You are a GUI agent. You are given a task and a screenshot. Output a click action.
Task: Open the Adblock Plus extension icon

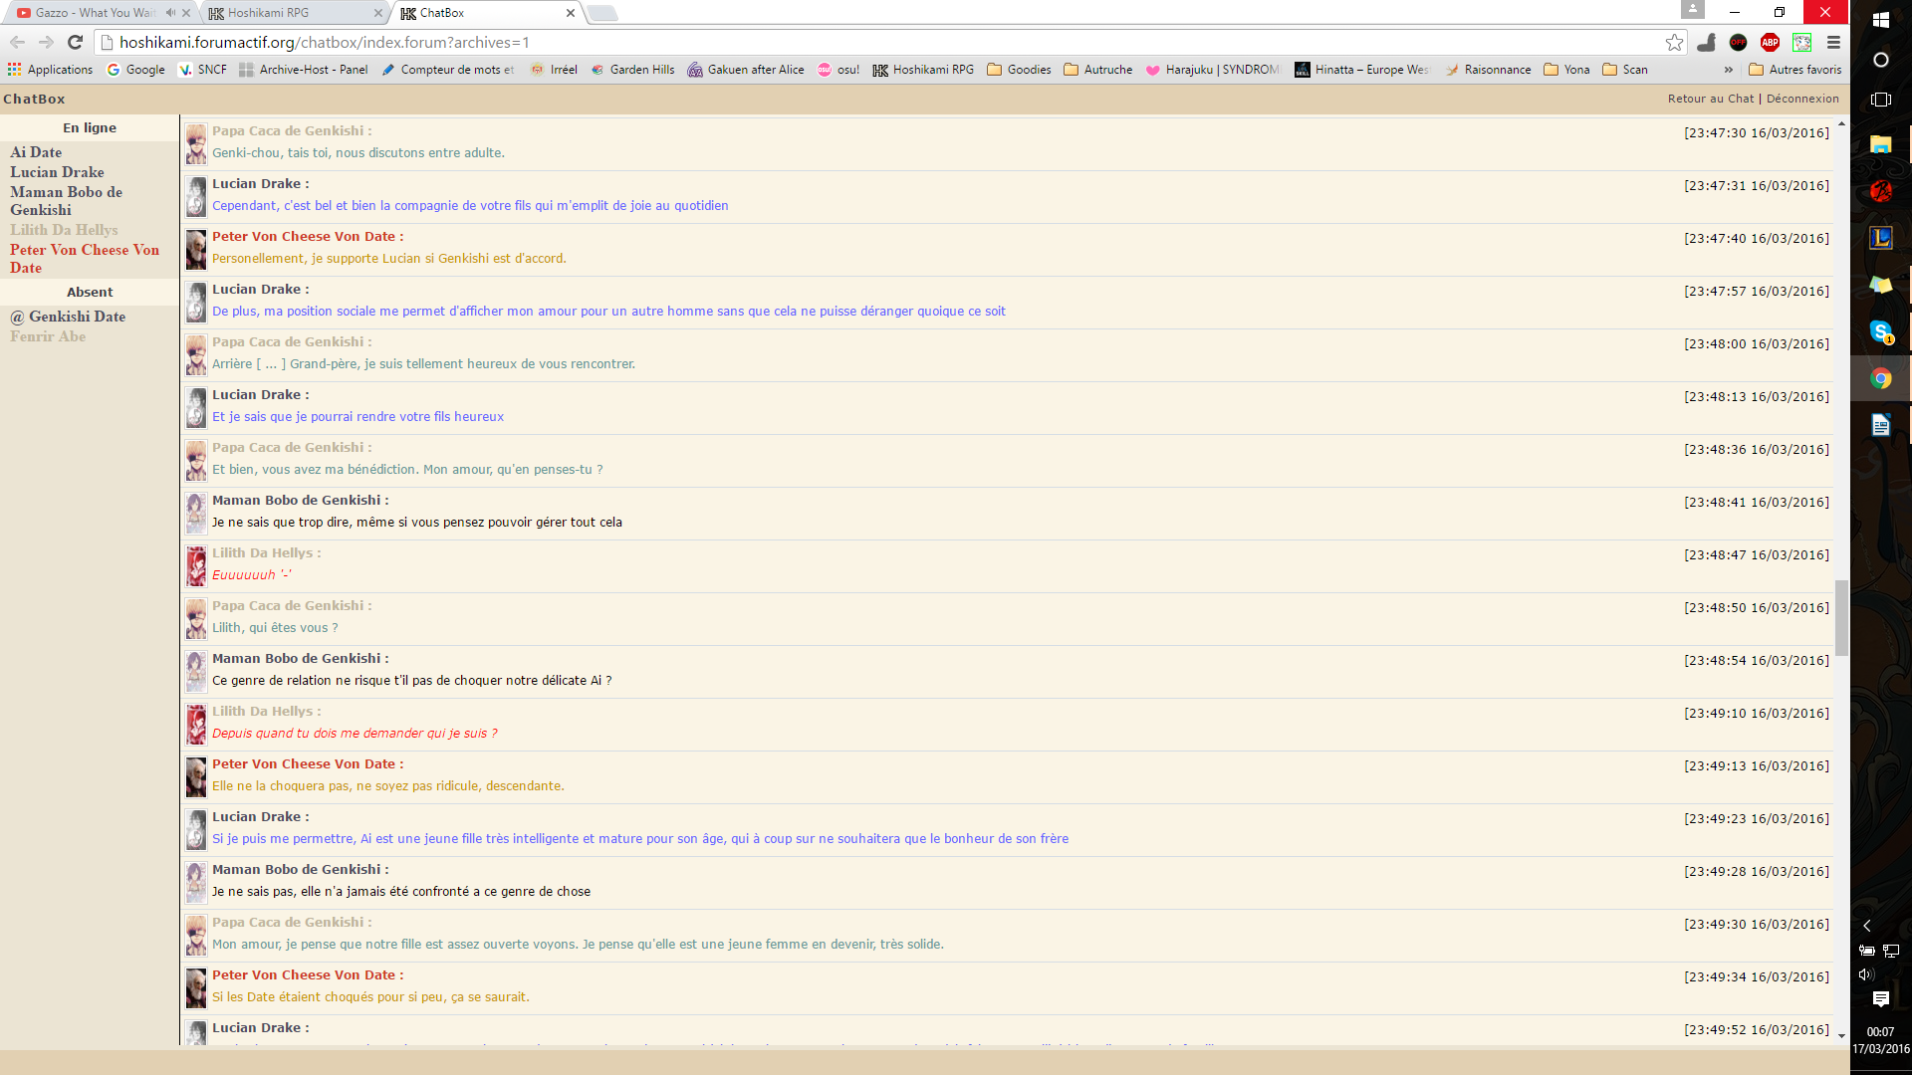click(1770, 42)
